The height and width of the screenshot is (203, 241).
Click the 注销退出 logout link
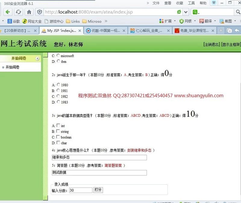pos(212,44)
